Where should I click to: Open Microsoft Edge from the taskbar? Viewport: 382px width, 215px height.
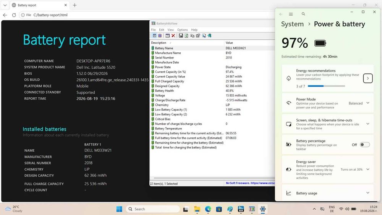click(x=208, y=209)
